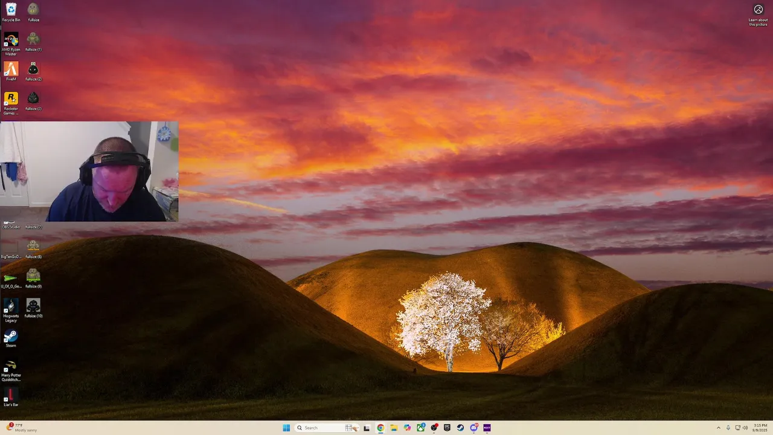
Task: Open File Explorer from the taskbar
Action: tap(394, 428)
